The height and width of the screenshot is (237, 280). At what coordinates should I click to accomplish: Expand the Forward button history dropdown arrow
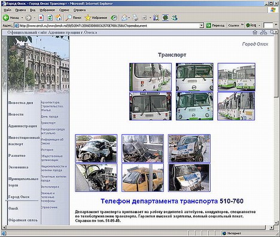(x=34, y=18)
